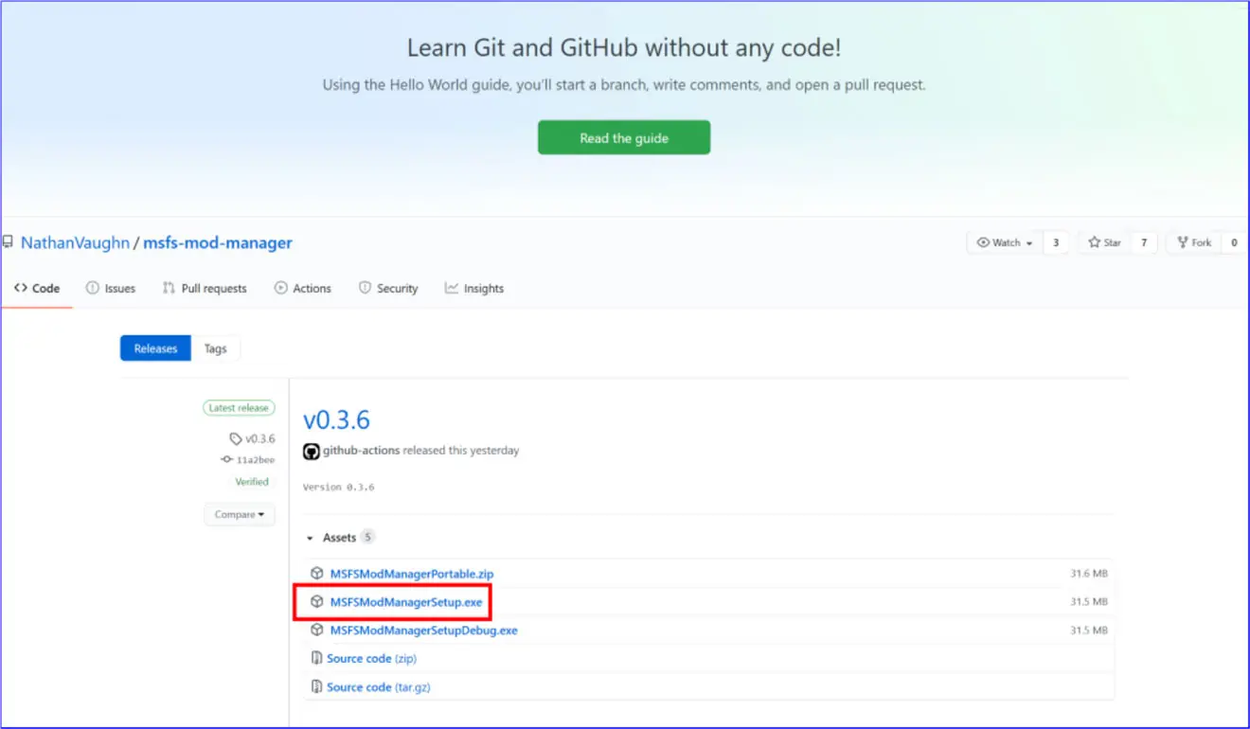Click the Fork count of 0
The image size is (1250, 729).
coord(1234,243)
